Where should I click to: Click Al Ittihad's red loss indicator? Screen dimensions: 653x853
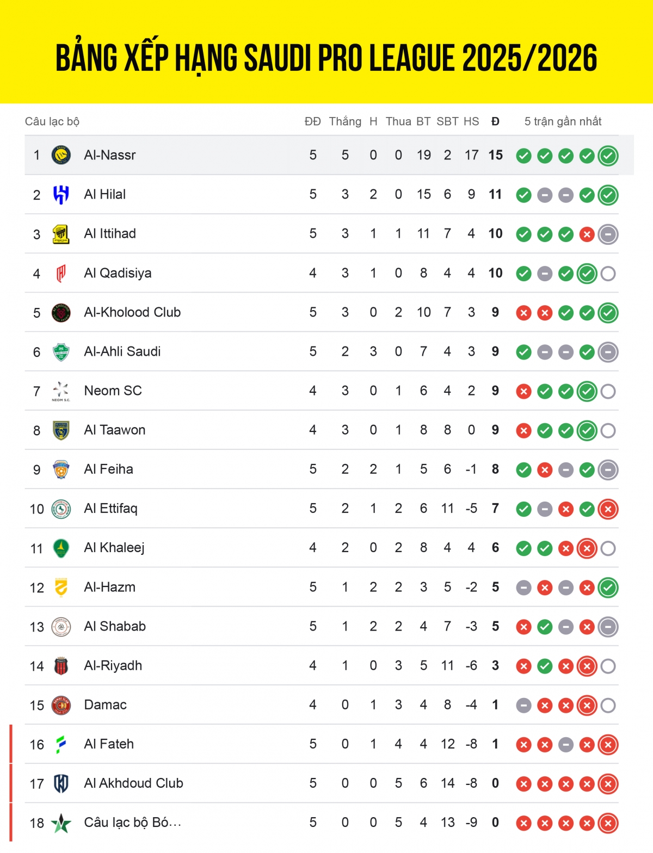coord(587,234)
